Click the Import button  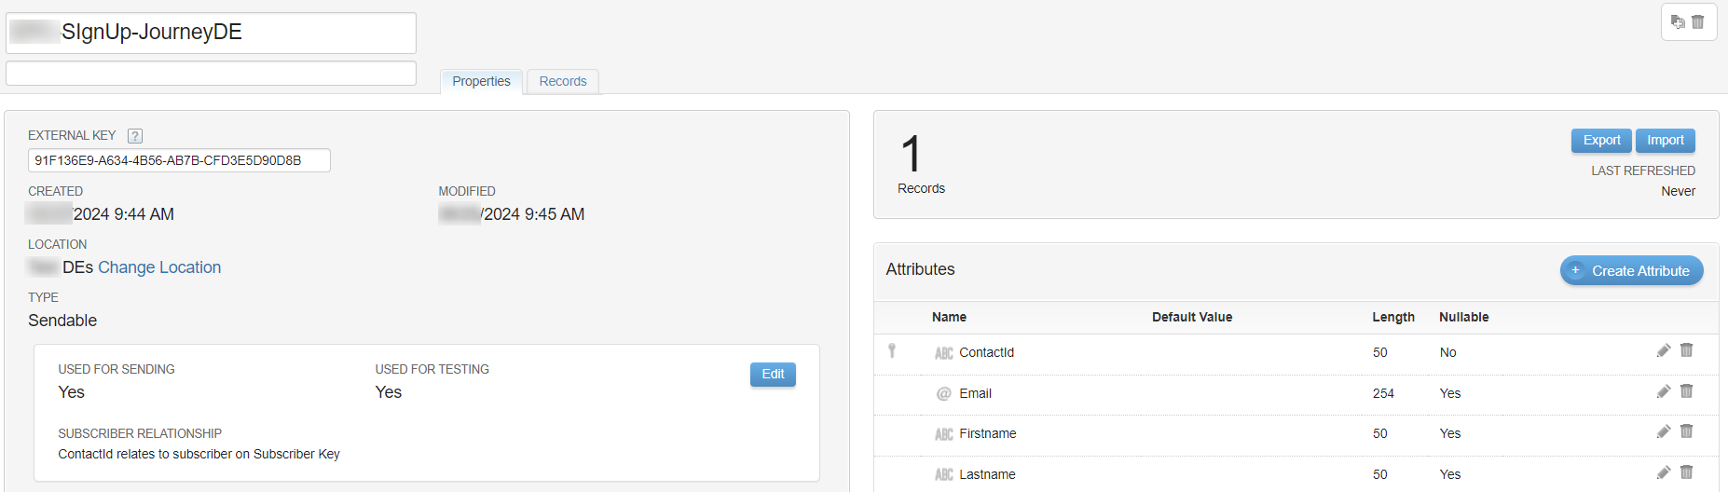coord(1666,140)
